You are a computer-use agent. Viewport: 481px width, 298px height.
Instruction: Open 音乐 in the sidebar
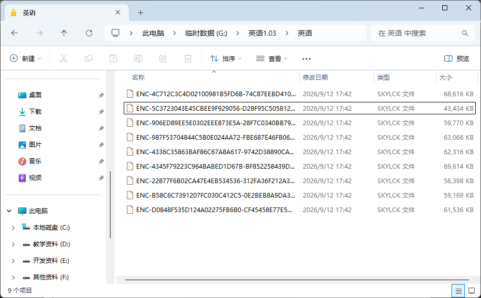point(35,161)
